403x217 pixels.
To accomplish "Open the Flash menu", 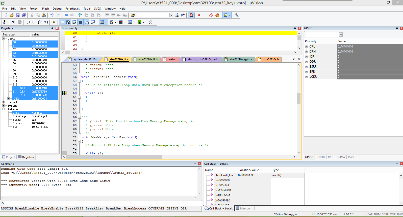I will pyautogui.click(x=45, y=9).
